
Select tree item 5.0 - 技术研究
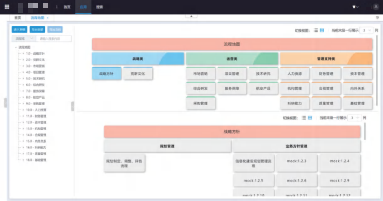point(35,78)
